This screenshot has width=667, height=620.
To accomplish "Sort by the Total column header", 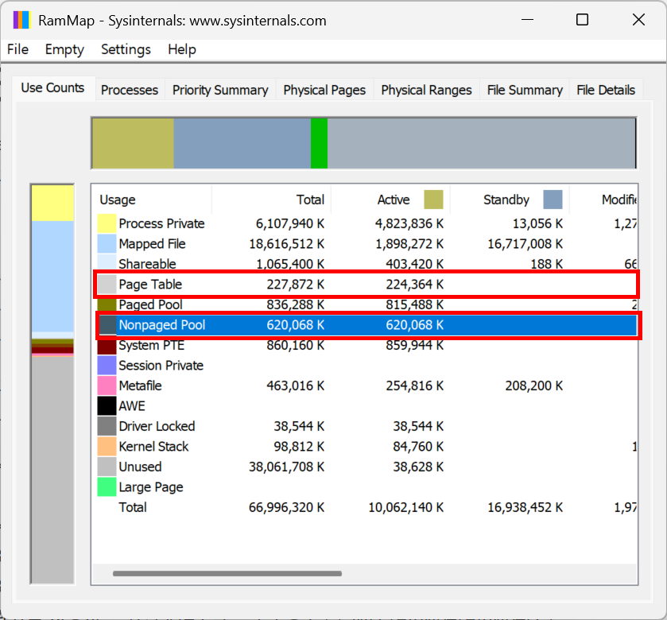I will point(271,200).
